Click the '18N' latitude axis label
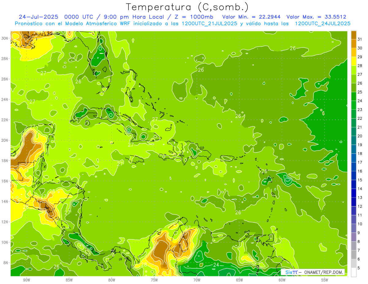Screen dimensions: 368x284 (5, 161)
